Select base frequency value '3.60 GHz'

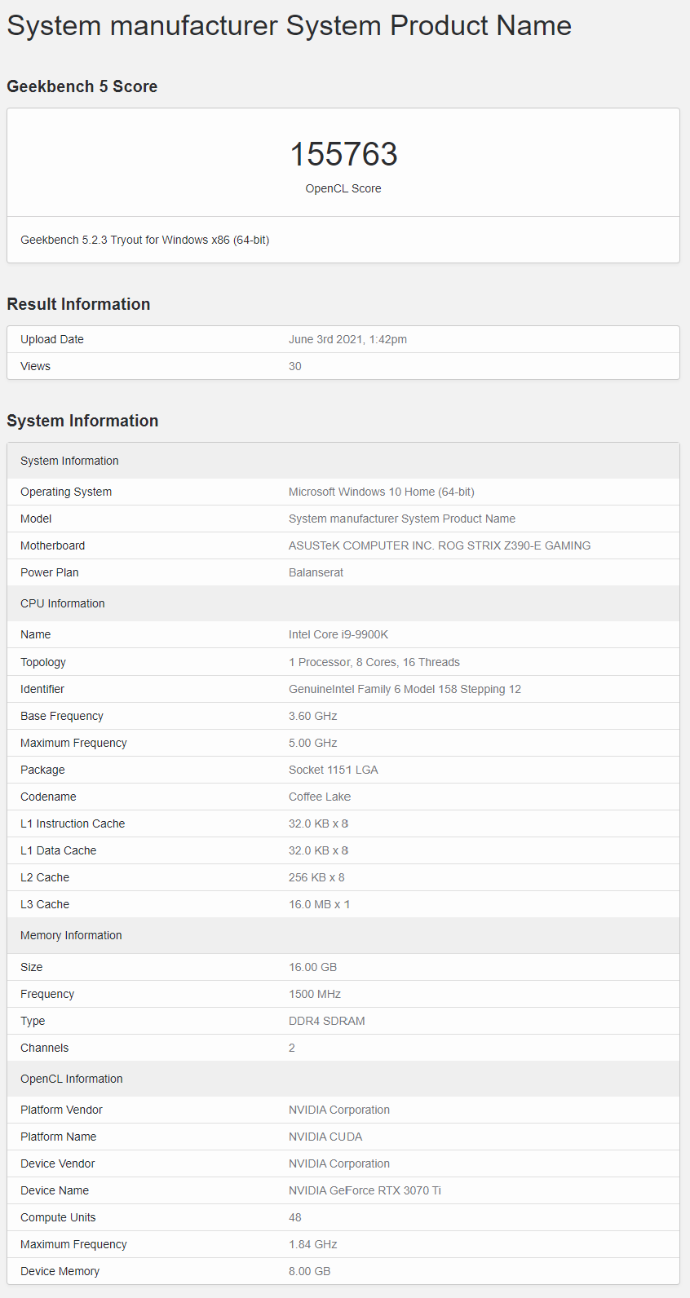[x=313, y=716]
